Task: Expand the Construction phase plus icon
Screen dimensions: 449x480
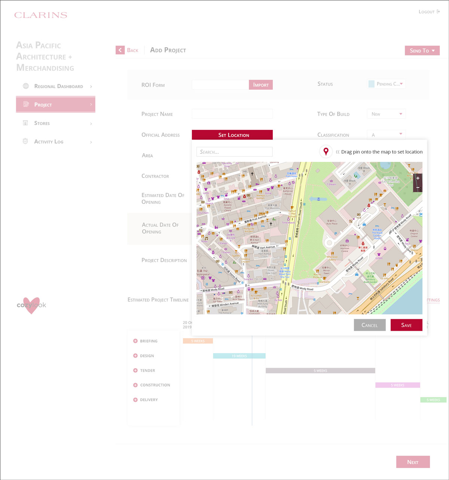Action: point(135,385)
